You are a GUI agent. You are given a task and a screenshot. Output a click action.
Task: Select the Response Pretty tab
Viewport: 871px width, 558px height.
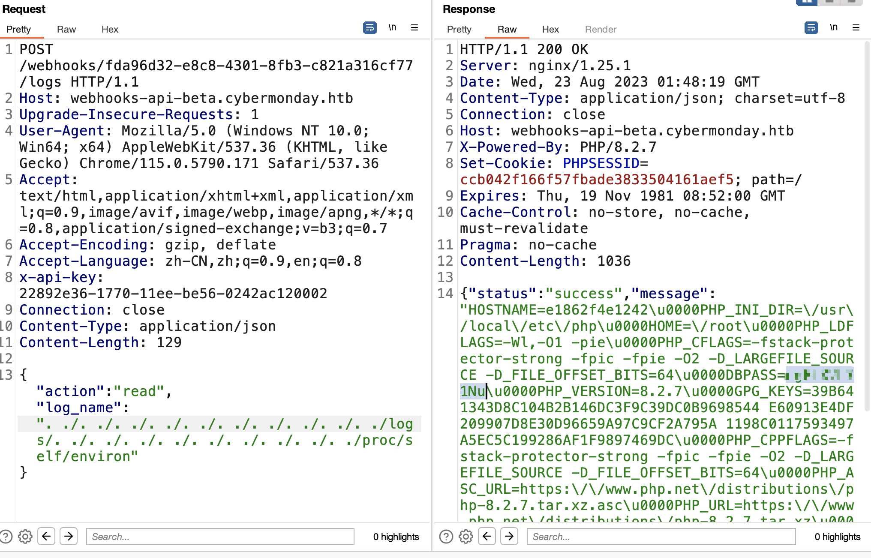tap(459, 29)
